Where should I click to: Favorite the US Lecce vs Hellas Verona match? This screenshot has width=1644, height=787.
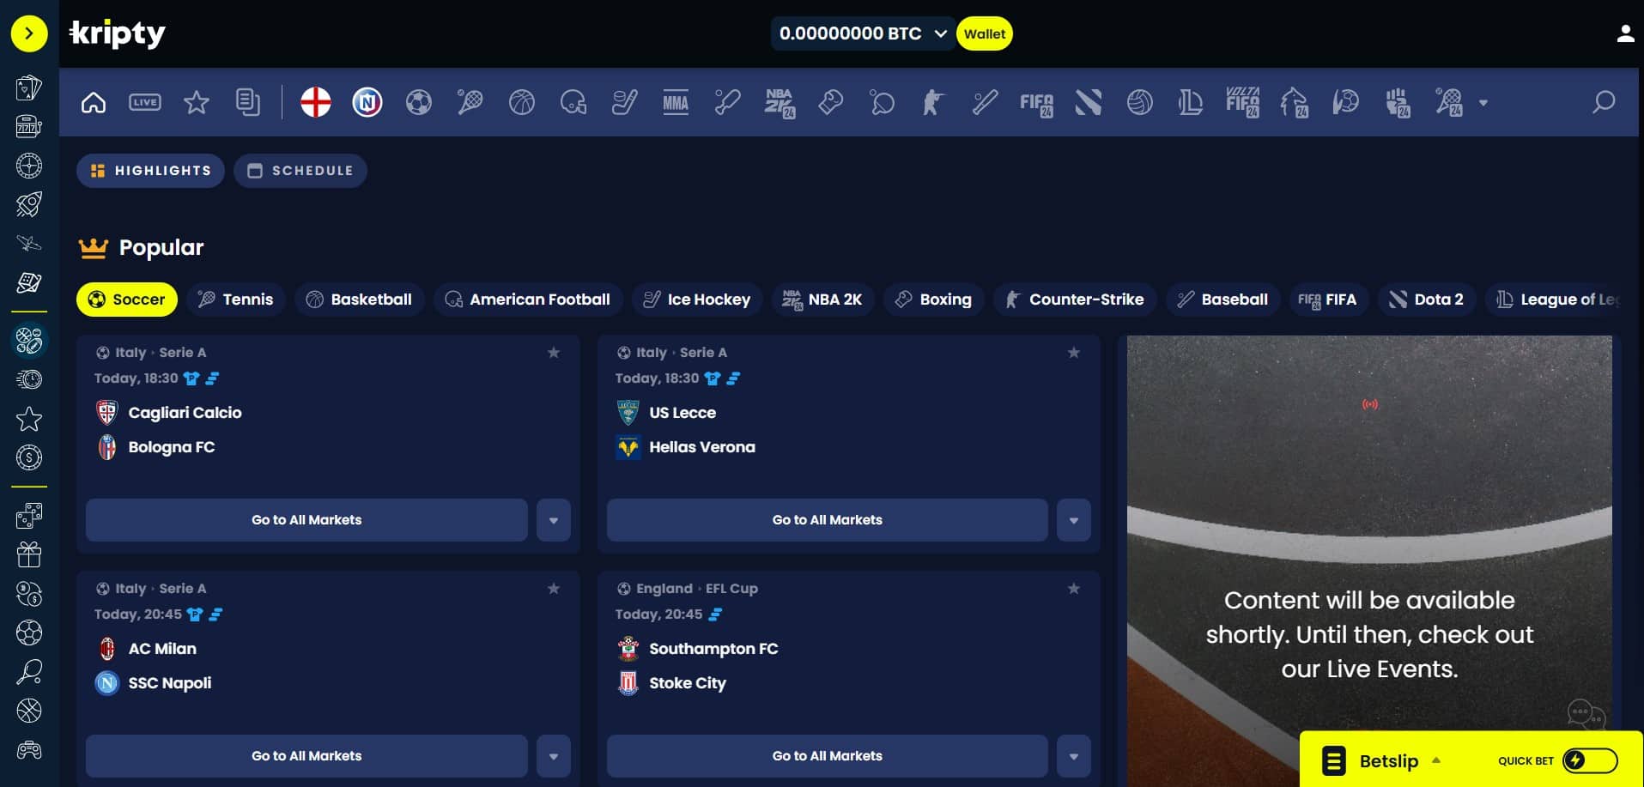1074,353
